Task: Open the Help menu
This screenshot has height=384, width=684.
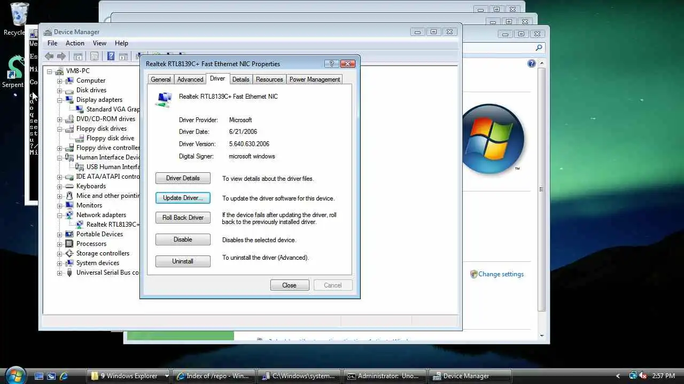Action: (x=121, y=43)
